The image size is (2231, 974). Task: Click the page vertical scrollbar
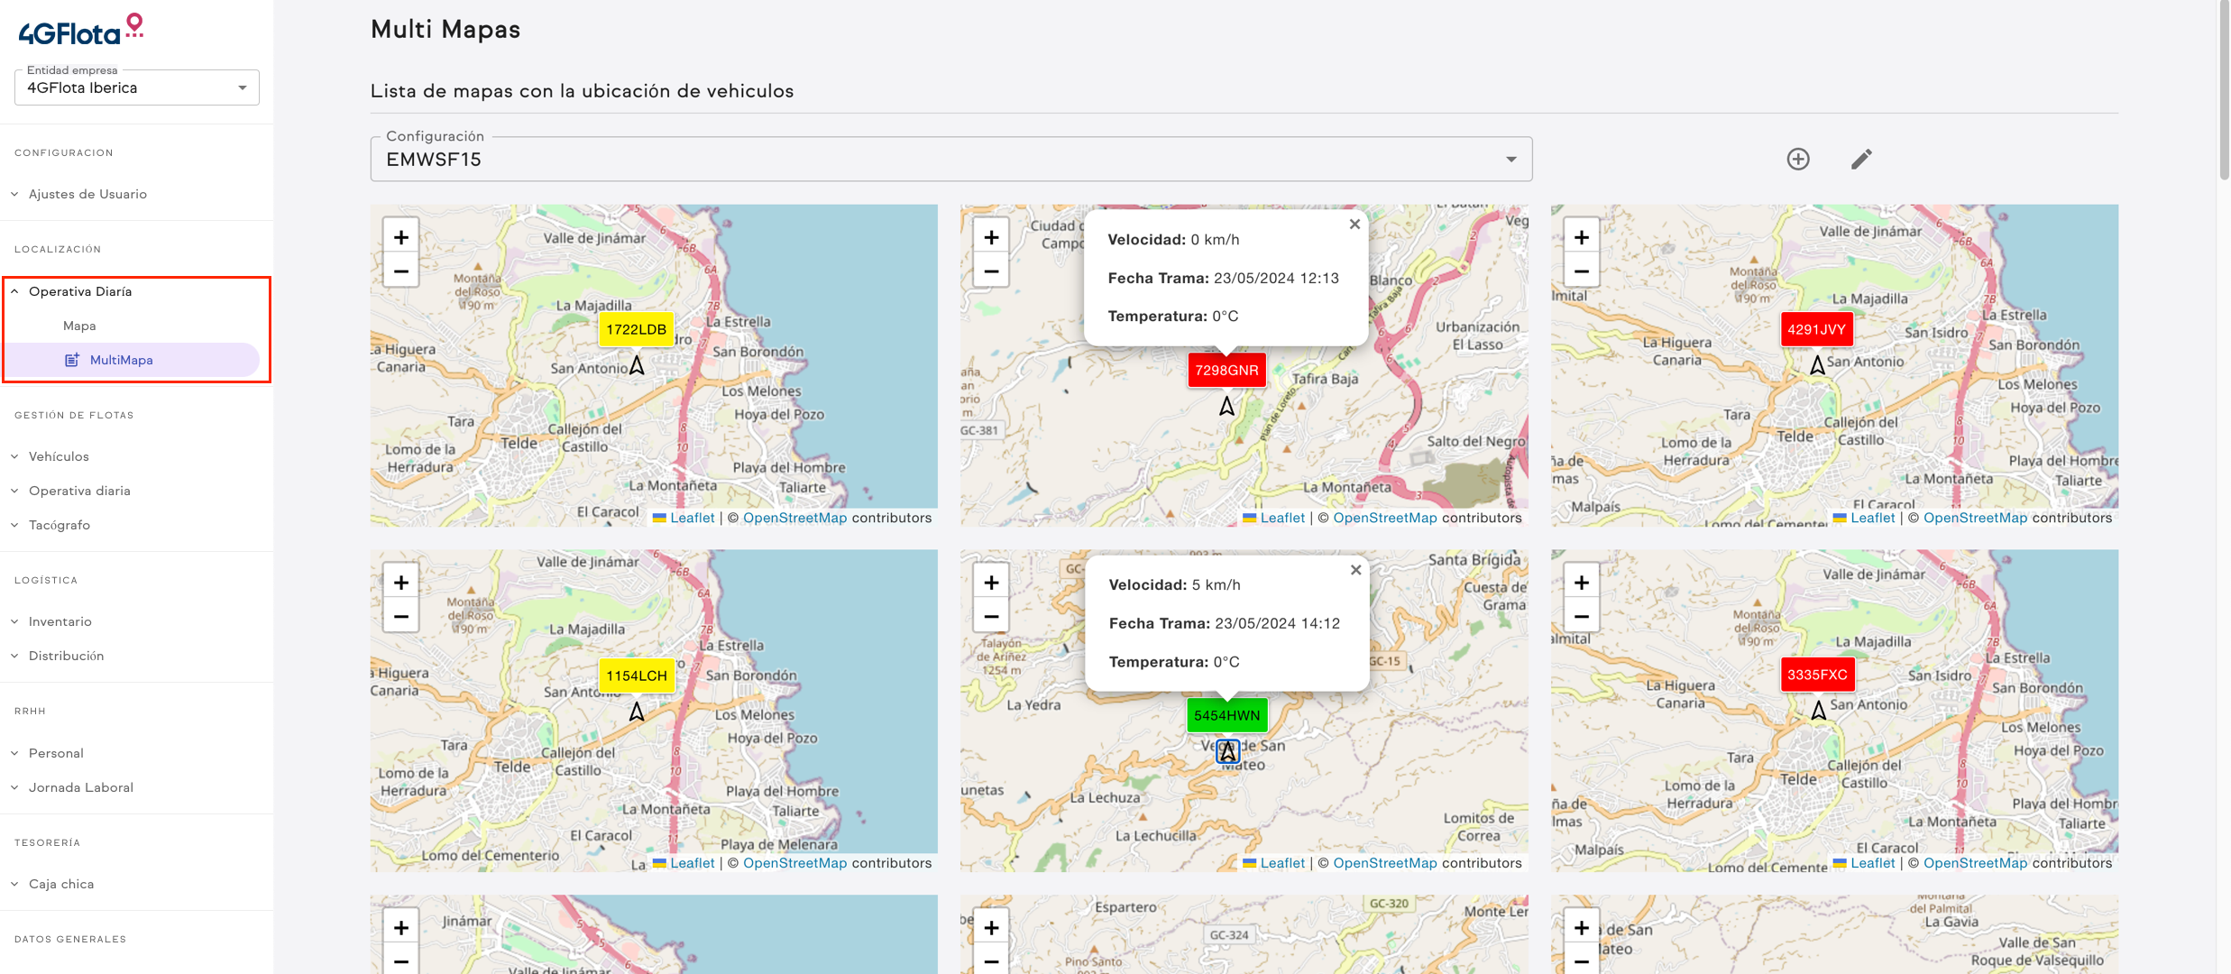click(2223, 90)
